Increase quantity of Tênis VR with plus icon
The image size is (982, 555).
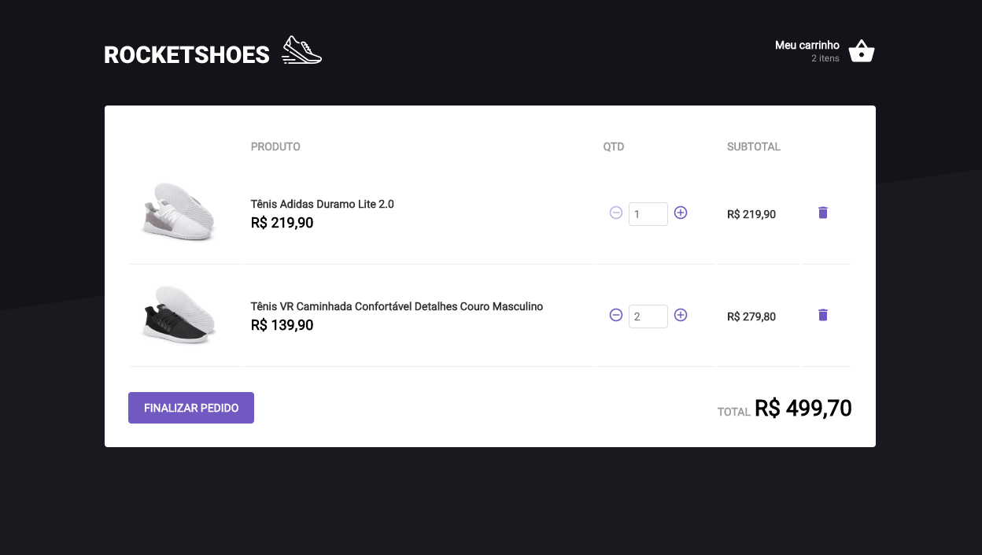click(680, 315)
